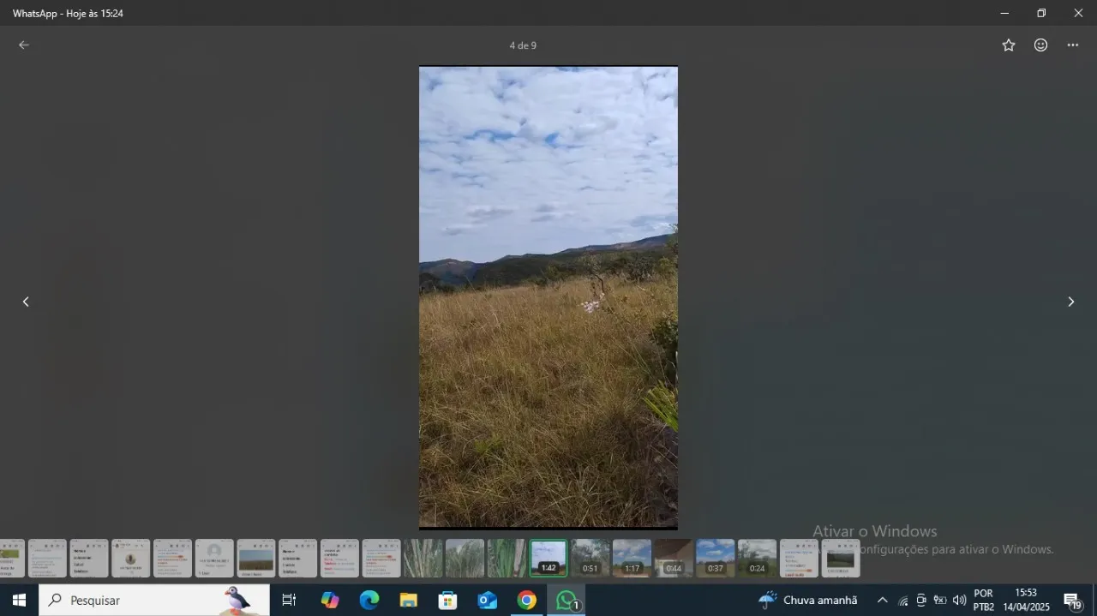Image resolution: width=1097 pixels, height=616 pixels.
Task: Star this media with the star icon
Action: click(1009, 45)
